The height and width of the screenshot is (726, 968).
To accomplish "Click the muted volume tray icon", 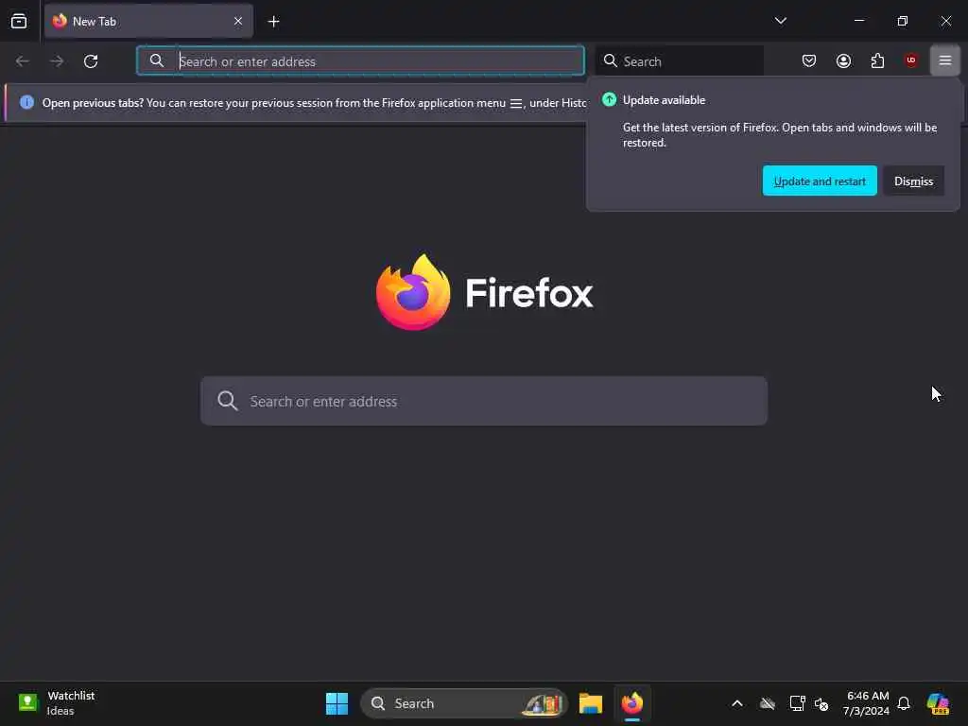I will click(x=821, y=703).
